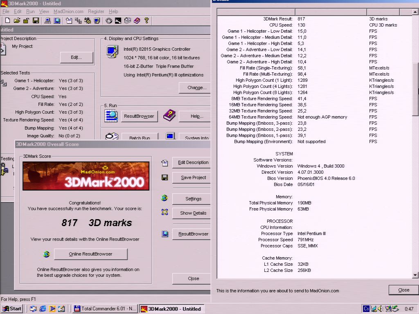Click the "Processor Speed" row in details

coord(314,240)
